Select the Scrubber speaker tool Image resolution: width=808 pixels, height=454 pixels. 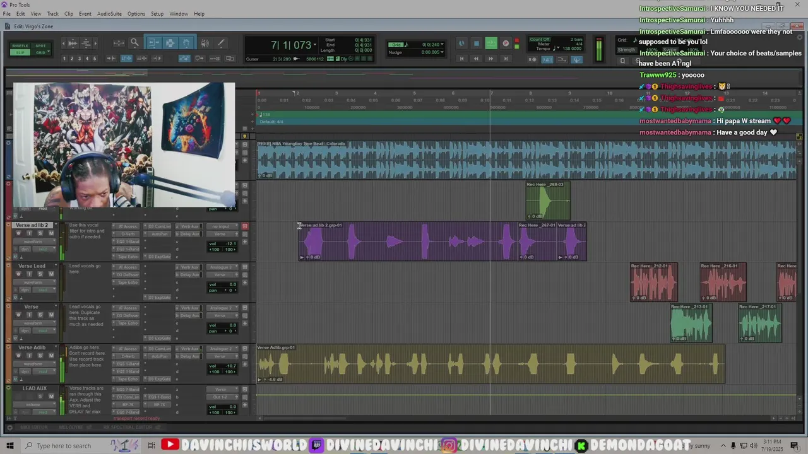coord(205,43)
